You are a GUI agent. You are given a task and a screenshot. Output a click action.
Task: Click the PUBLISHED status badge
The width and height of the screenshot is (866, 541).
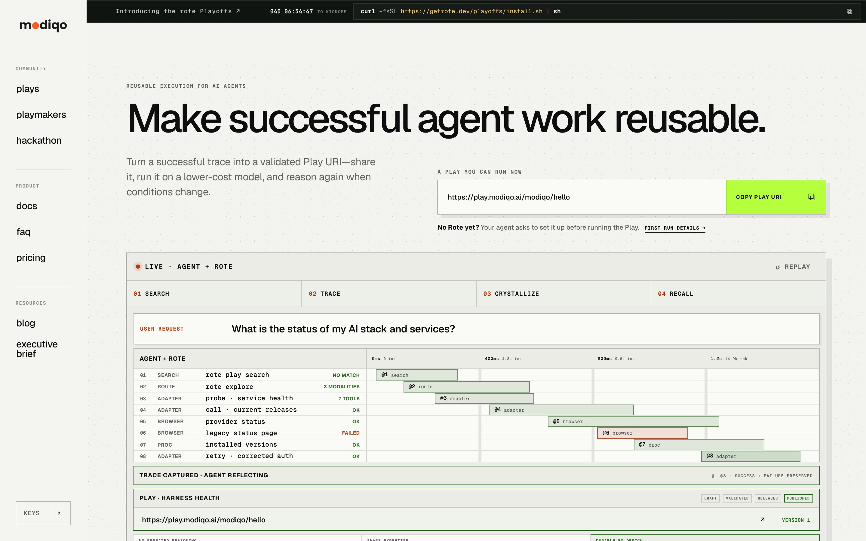pos(798,498)
